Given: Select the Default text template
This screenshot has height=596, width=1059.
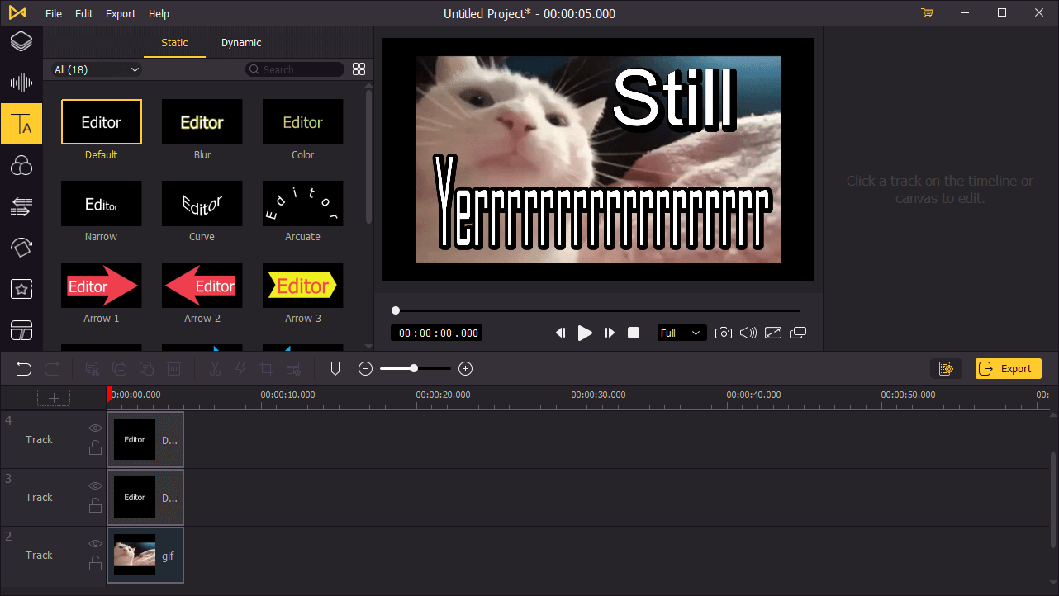Looking at the screenshot, I should coord(102,122).
